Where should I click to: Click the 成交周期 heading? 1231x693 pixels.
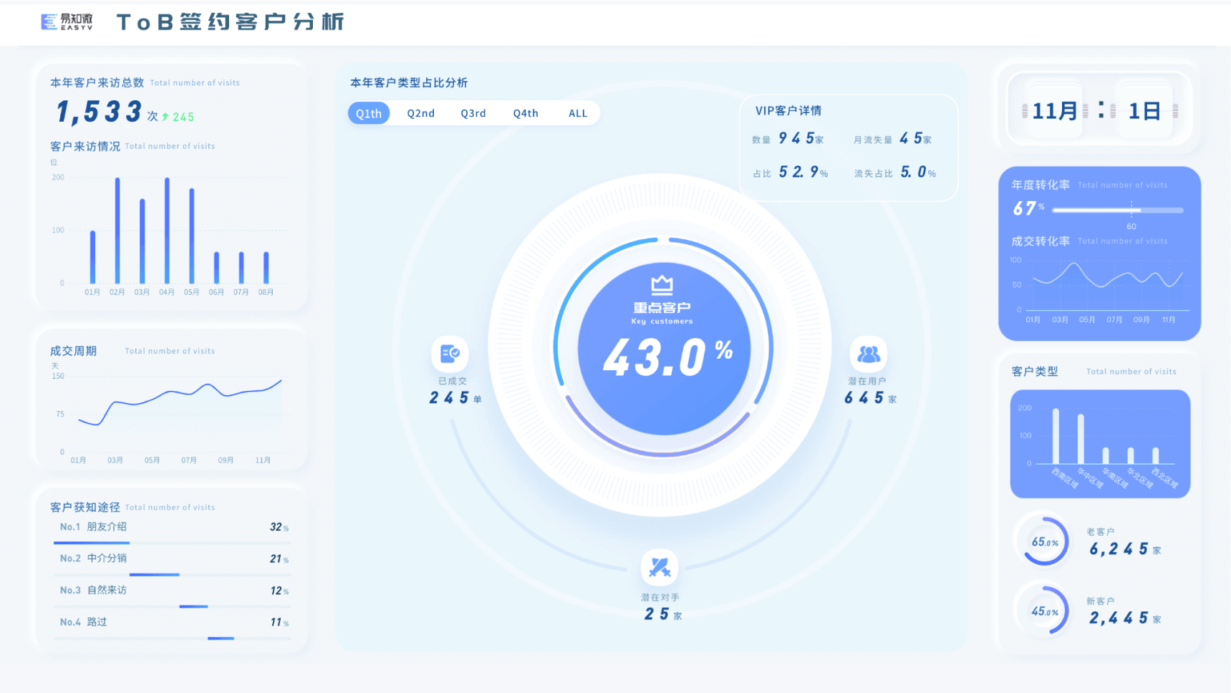(x=73, y=351)
